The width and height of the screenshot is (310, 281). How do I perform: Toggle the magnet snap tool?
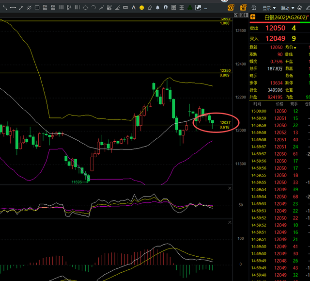pos(166,8)
